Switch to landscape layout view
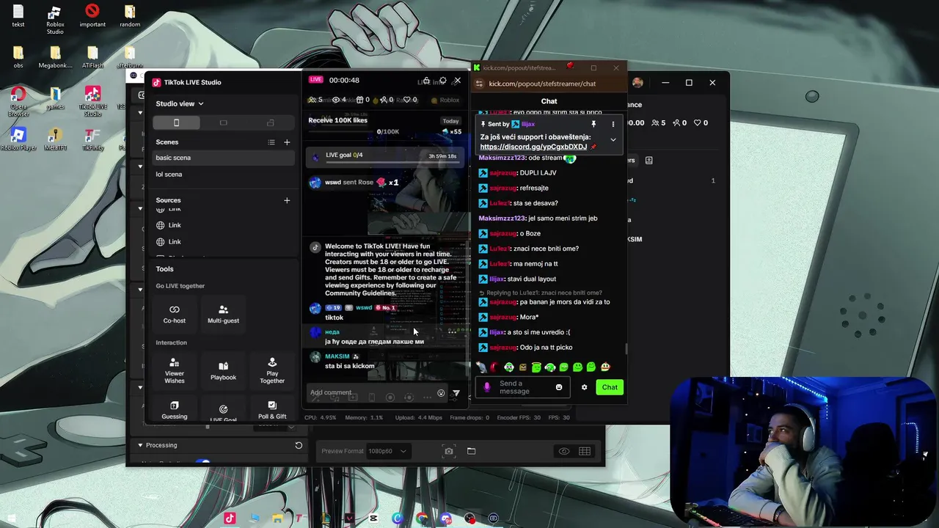This screenshot has height=528, width=939. click(x=223, y=122)
